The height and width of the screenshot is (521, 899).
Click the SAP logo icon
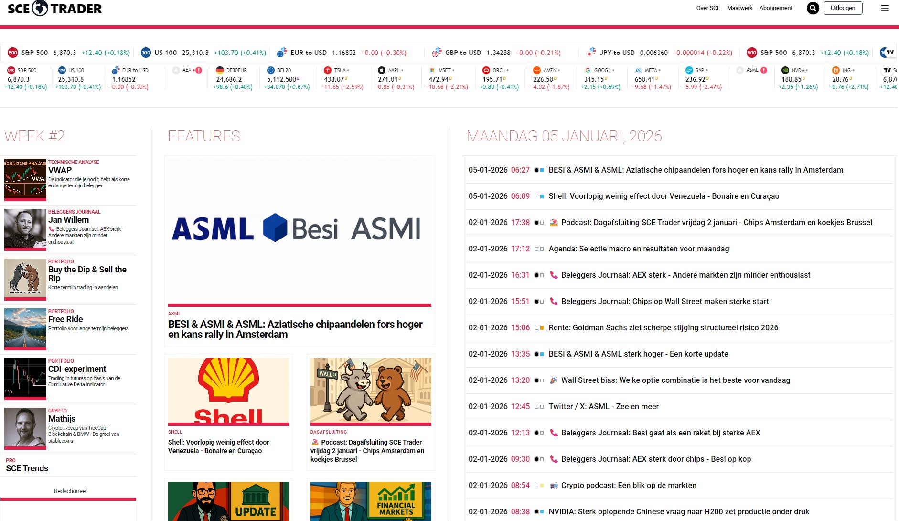[689, 70]
